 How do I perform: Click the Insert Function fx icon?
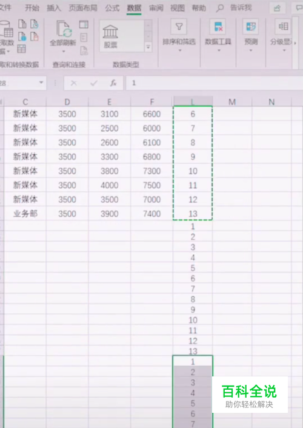click(x=113, y=83)
